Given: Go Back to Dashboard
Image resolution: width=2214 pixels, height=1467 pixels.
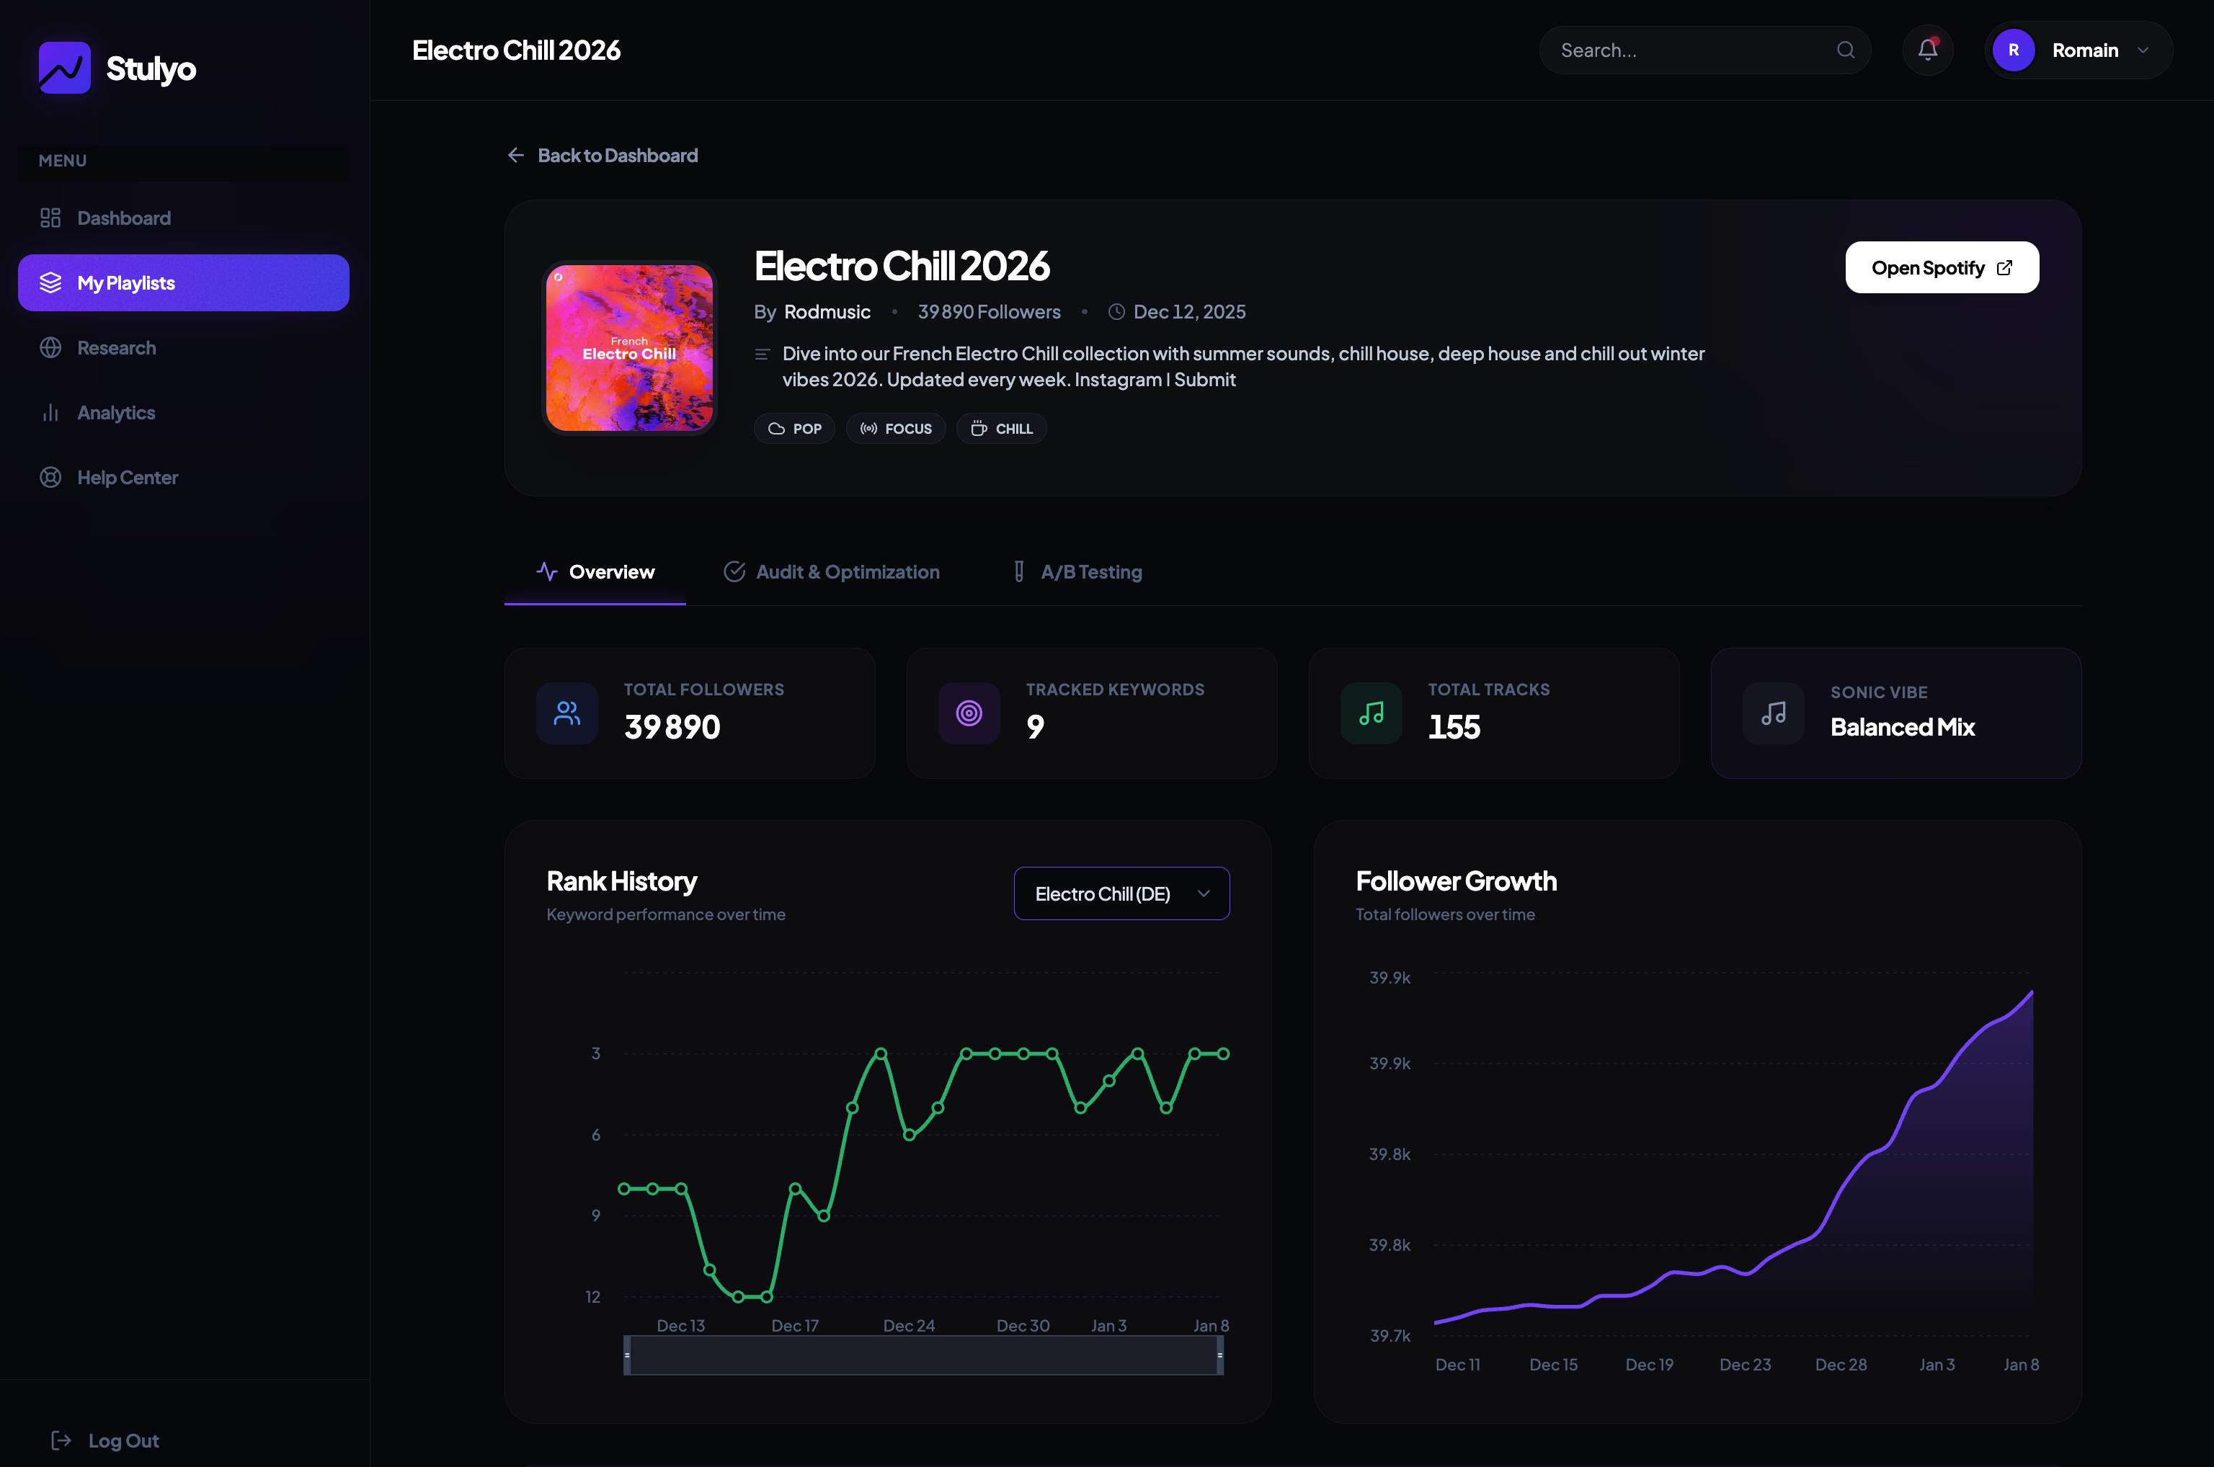Looking at the screenshot, I should (602, 154).
